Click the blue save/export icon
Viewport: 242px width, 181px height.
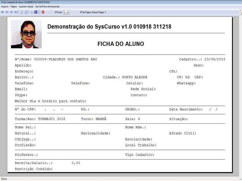36,12
